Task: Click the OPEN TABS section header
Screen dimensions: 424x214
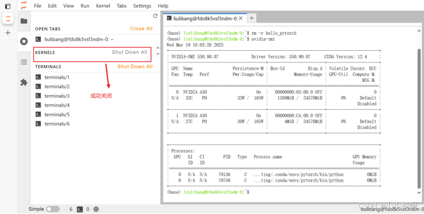Action: [x=48, y=29]
